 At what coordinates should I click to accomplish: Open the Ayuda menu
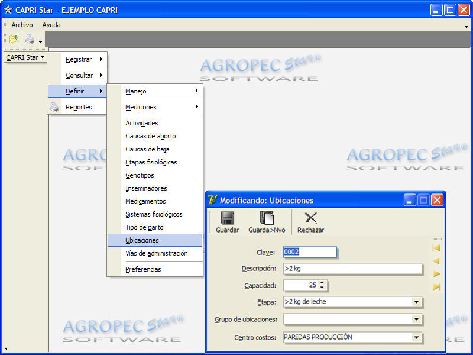pos(51,25)
